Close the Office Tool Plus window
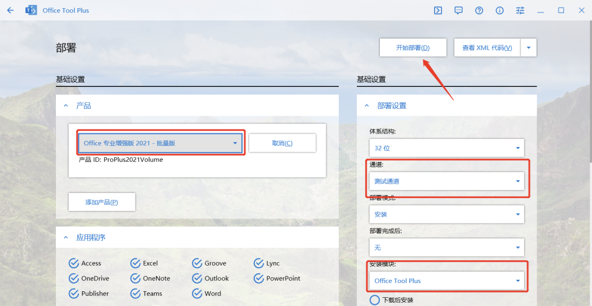The width and height of the screenshot is (592, 306). (582, 10)
